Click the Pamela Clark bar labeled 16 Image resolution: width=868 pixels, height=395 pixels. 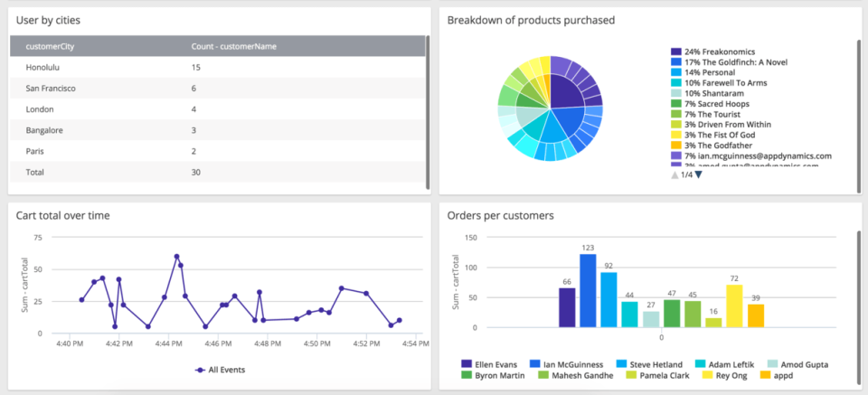[x=713, y=322]
